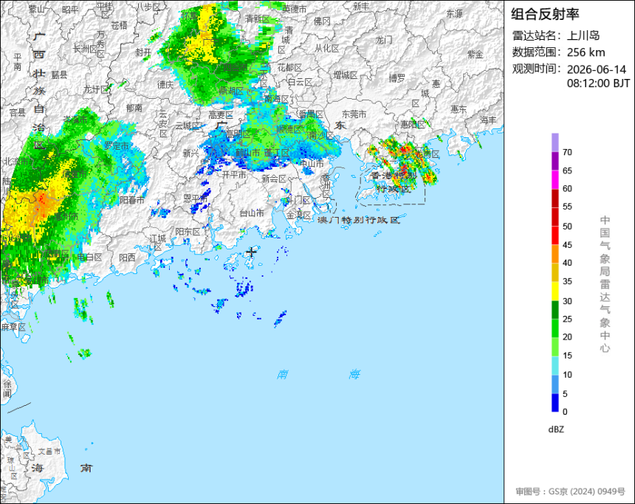This screenshot has height=504, width=635.
Task: Click the 德庆 map label
Action: click(x=165, y=84)
